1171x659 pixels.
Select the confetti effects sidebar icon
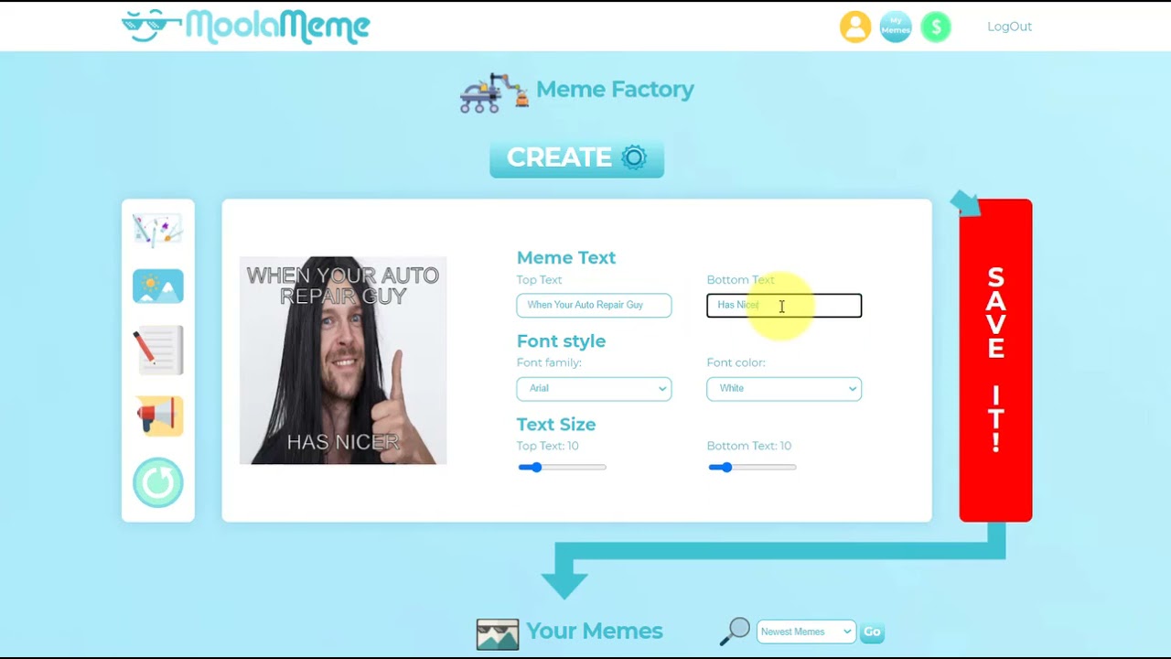158,231
